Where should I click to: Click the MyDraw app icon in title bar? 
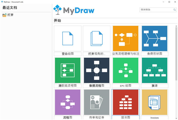click(2, 2)
